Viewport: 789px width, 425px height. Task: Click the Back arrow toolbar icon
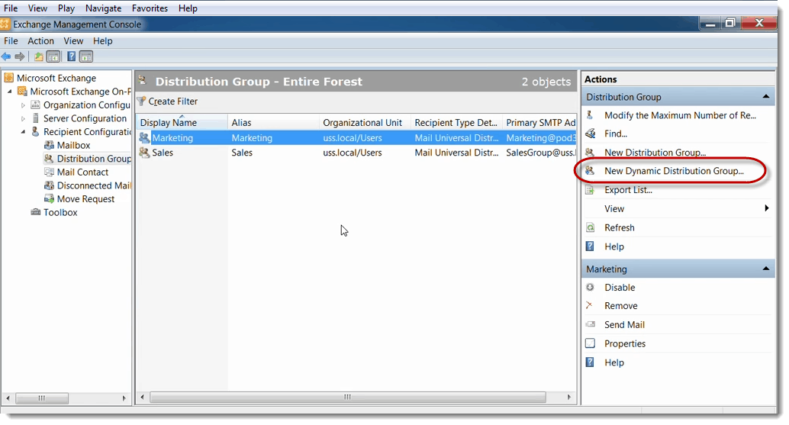pos(6,56)
